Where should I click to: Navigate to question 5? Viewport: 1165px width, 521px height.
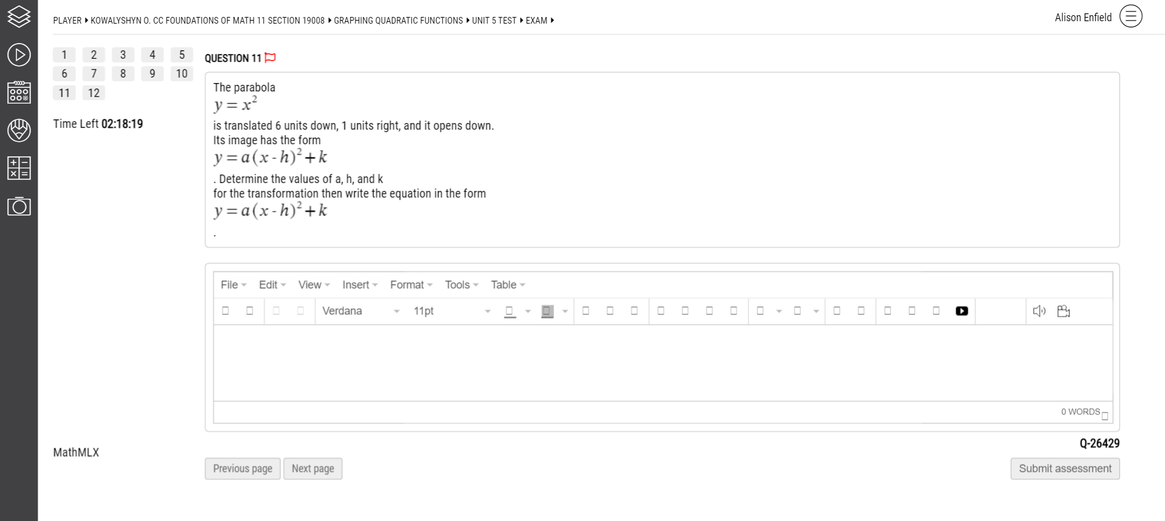[182, 55]
